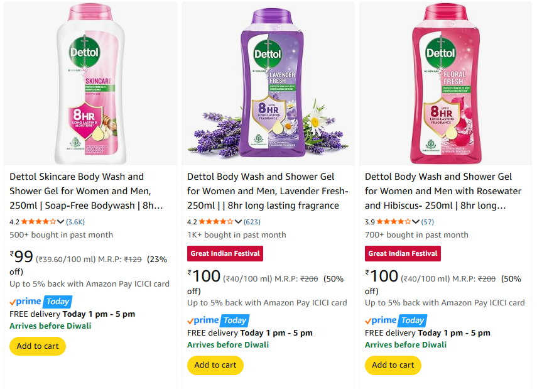Add Rosewater and Hibiscus body wash to cart
This screenshot has height=389, width=537.
393,365
